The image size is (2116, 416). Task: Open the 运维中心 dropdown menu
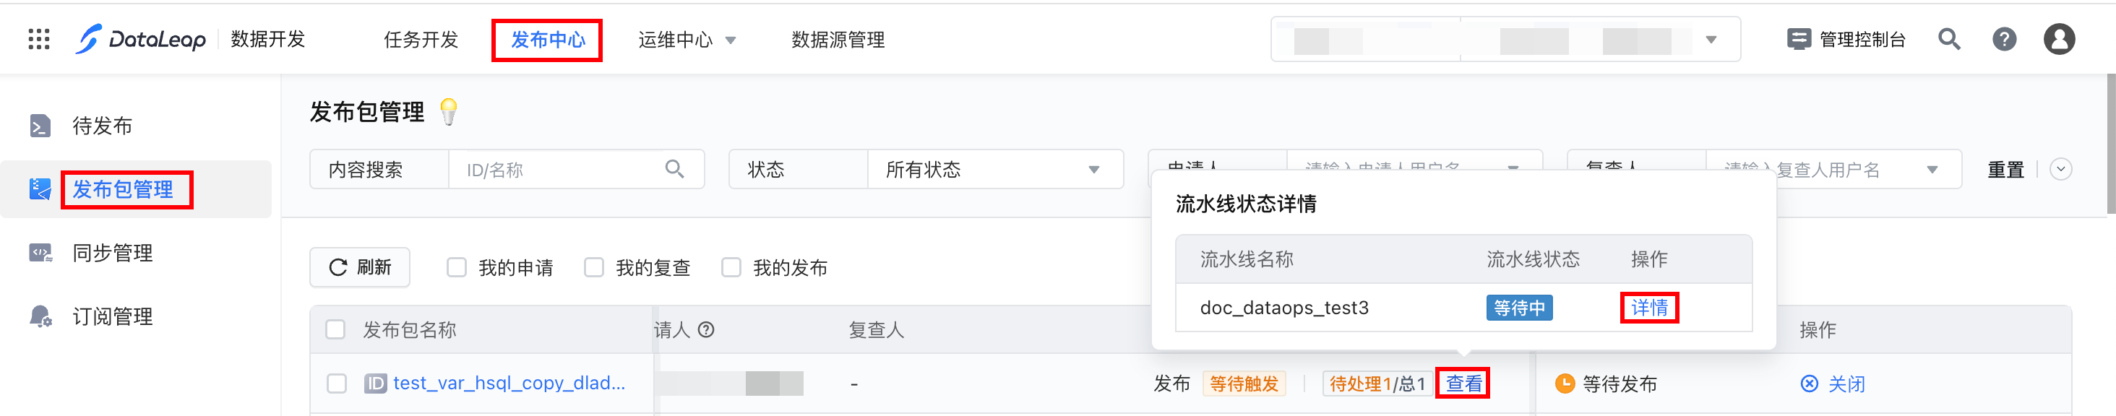687,40
